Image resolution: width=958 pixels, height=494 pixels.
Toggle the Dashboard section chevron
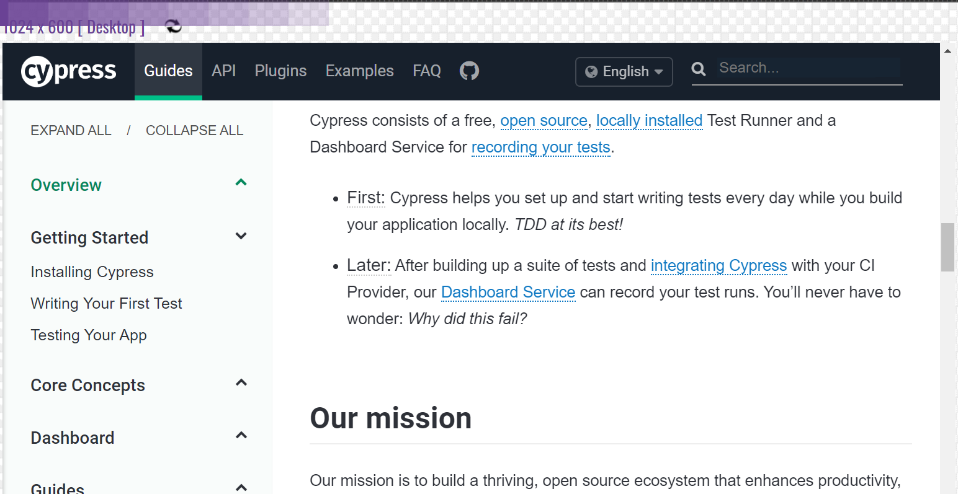[241, 435]
